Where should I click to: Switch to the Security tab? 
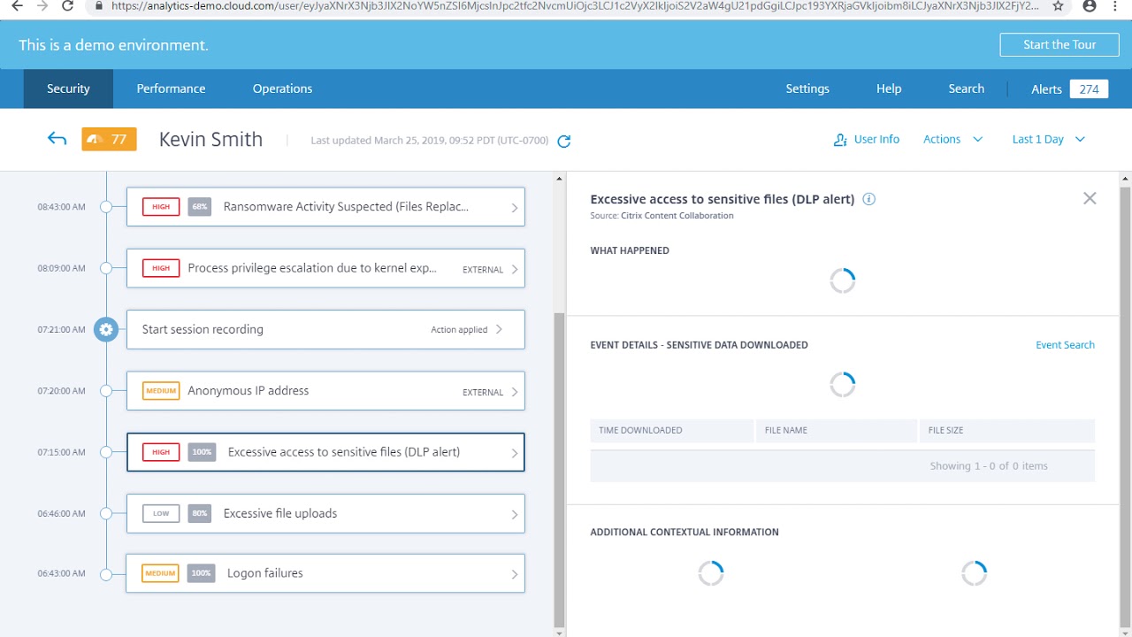pyautogui.click(x=68, y=88)
